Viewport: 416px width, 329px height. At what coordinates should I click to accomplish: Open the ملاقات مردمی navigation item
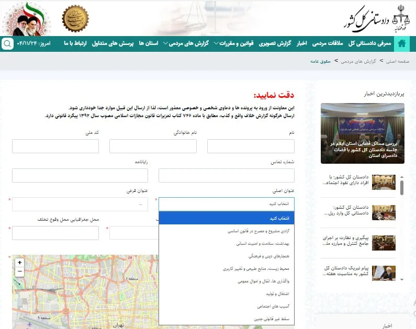pyautogui.click(x=329, y=43)
